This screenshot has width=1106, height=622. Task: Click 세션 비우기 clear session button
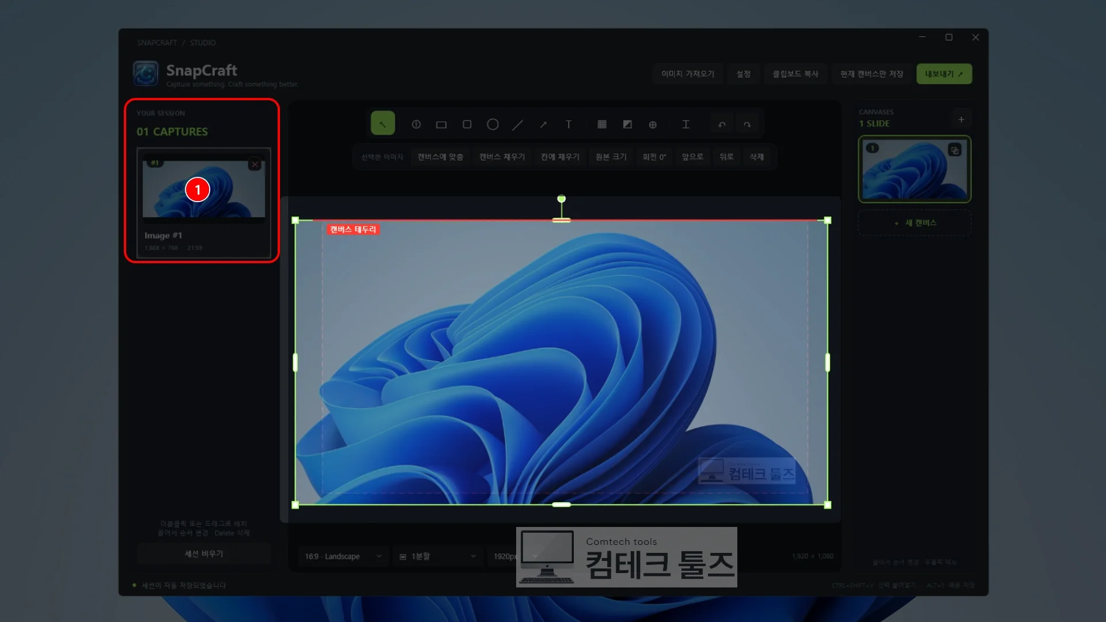204,553
